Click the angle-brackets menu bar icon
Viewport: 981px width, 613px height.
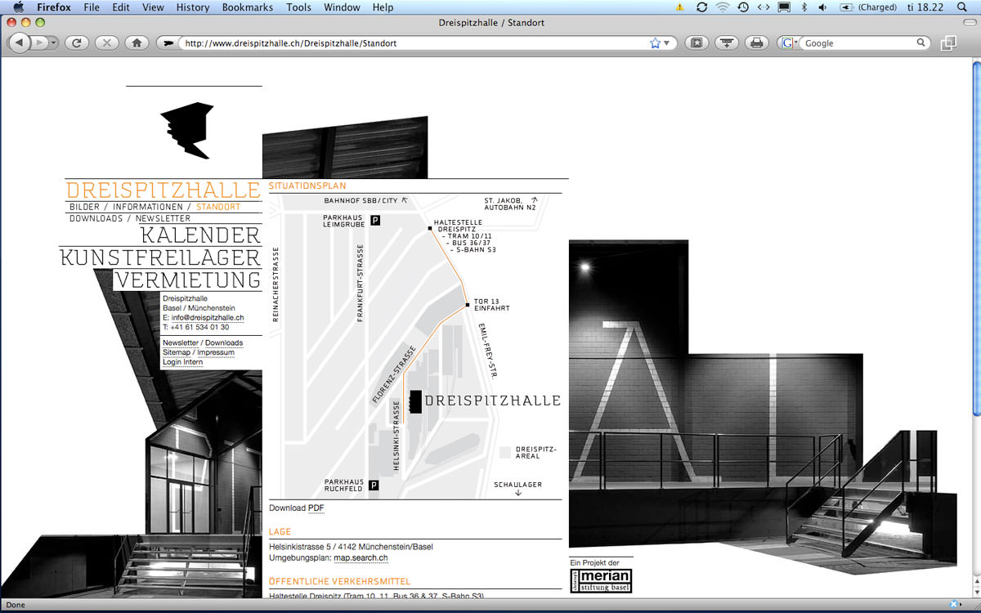click(763, 7)
